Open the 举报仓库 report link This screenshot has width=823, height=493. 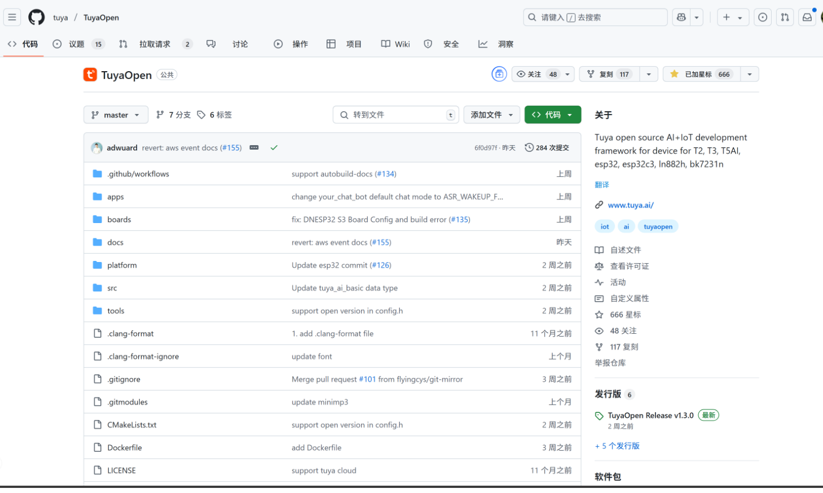pyautogui.click(x=610, y=363)
